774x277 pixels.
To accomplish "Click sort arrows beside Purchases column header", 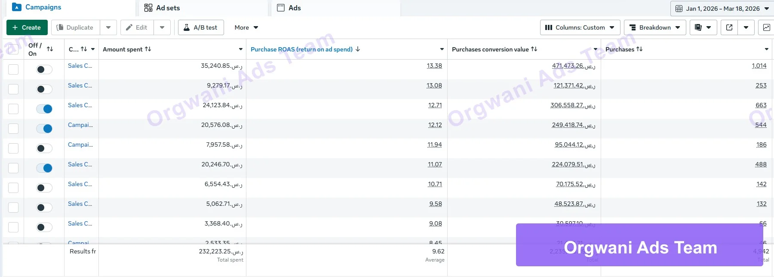I will (639, 49).
